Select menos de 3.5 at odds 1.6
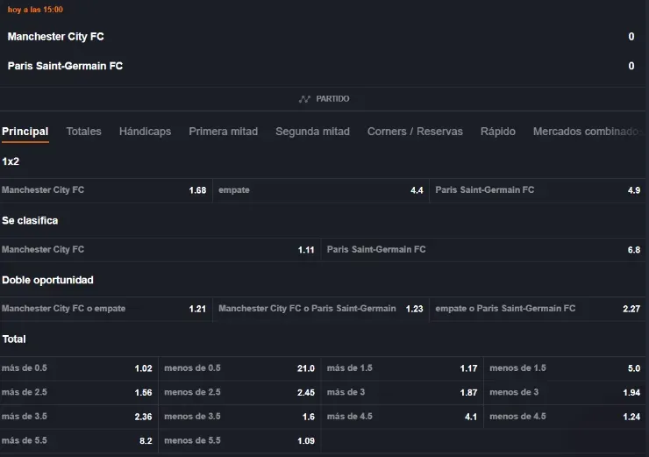 tap(239, 417)
